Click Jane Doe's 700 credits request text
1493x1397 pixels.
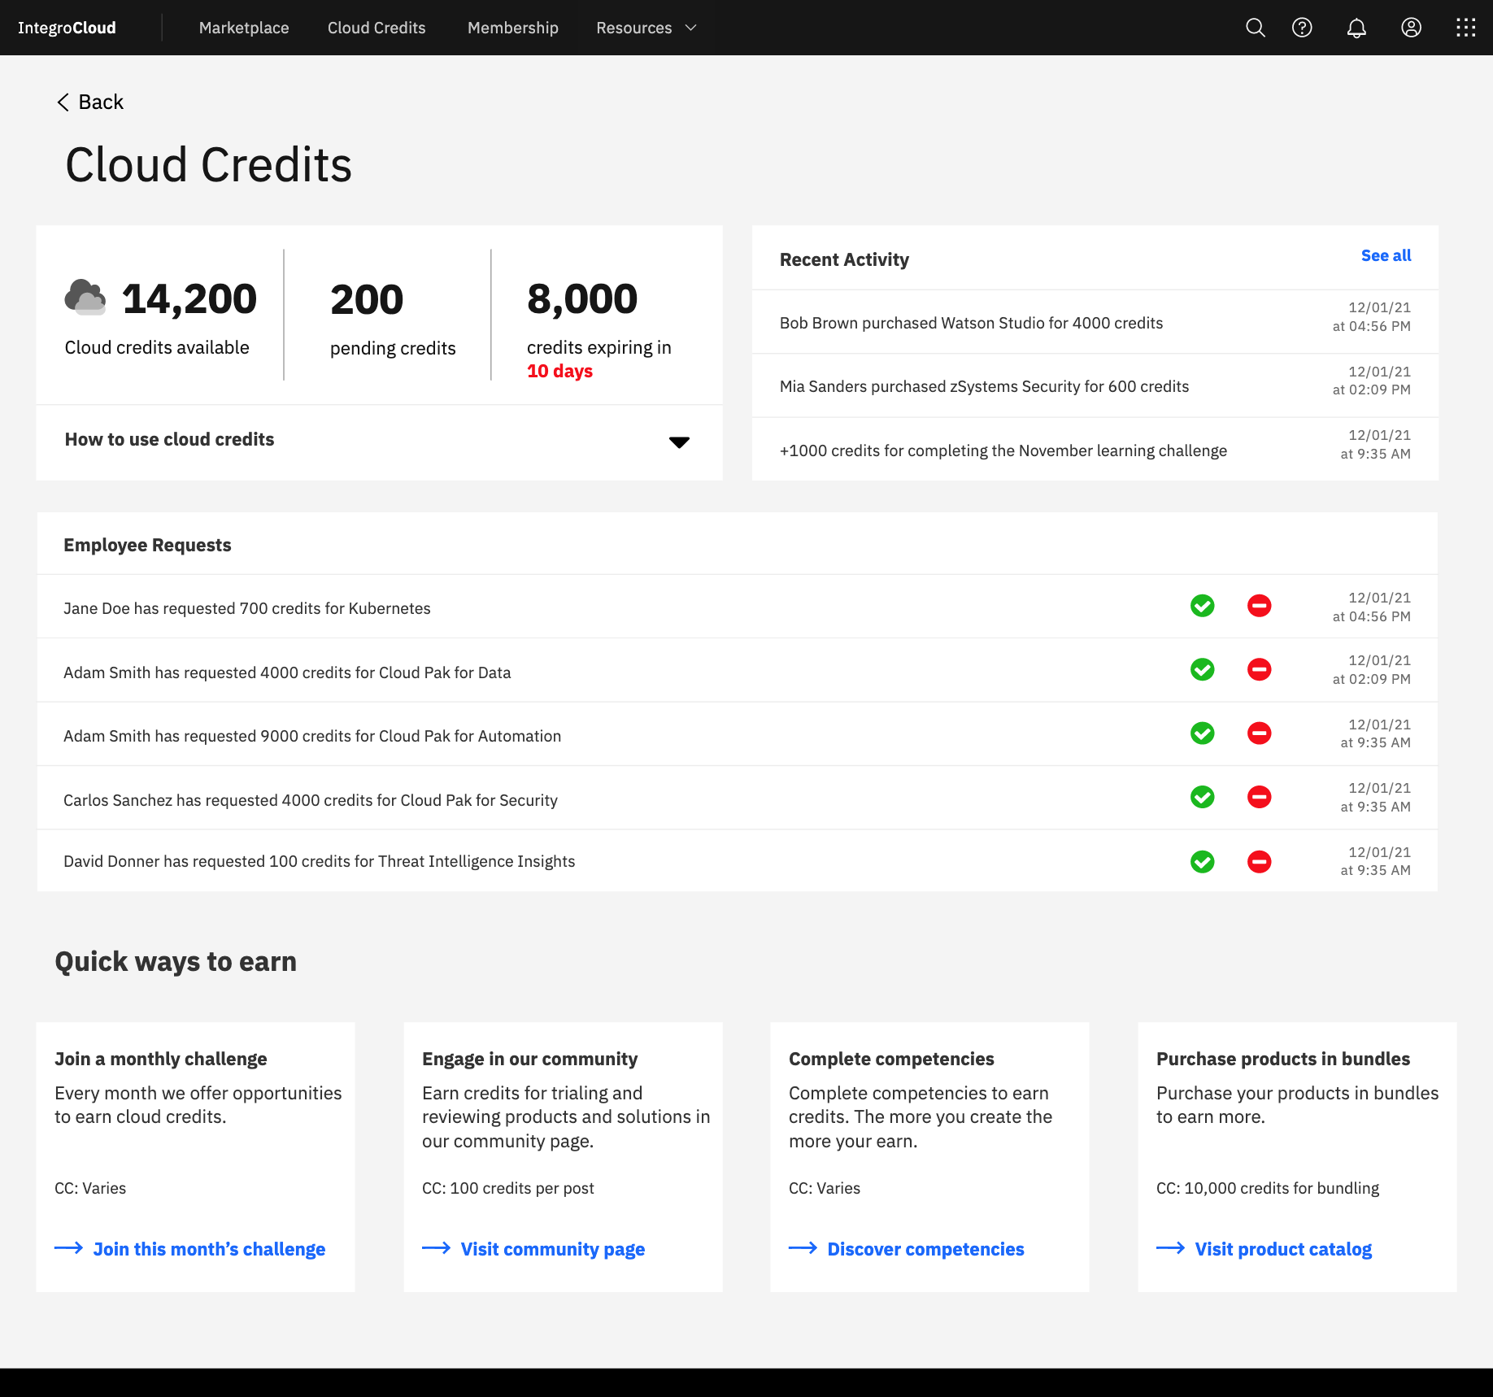[247, 608]
